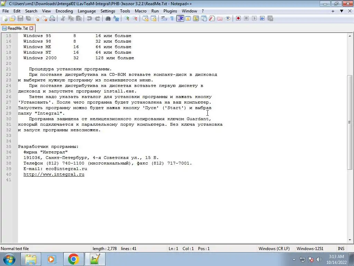
Task: Click the scrollbar up arrow
Action: 350,36
